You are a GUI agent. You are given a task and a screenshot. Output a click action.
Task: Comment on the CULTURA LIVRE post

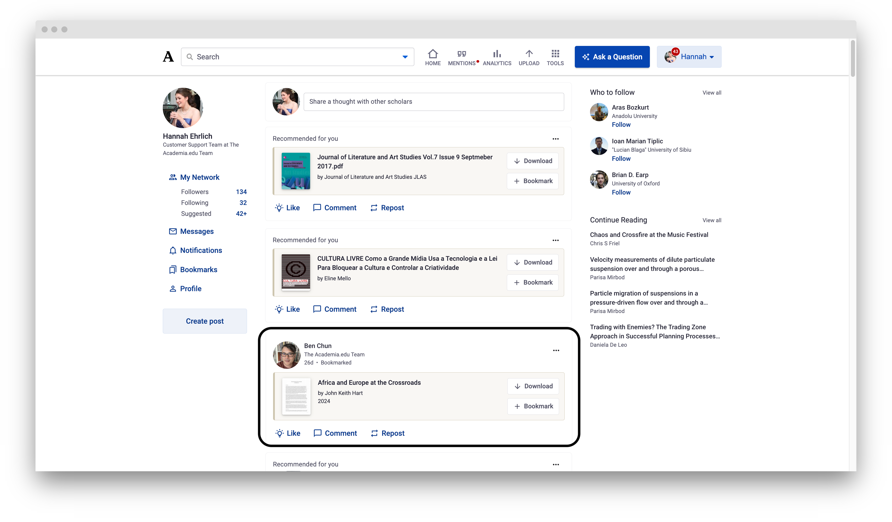[335, 309]
